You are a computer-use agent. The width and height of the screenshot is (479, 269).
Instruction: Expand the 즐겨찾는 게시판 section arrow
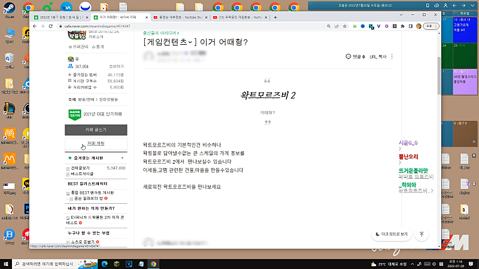click(x=122, y=158)
